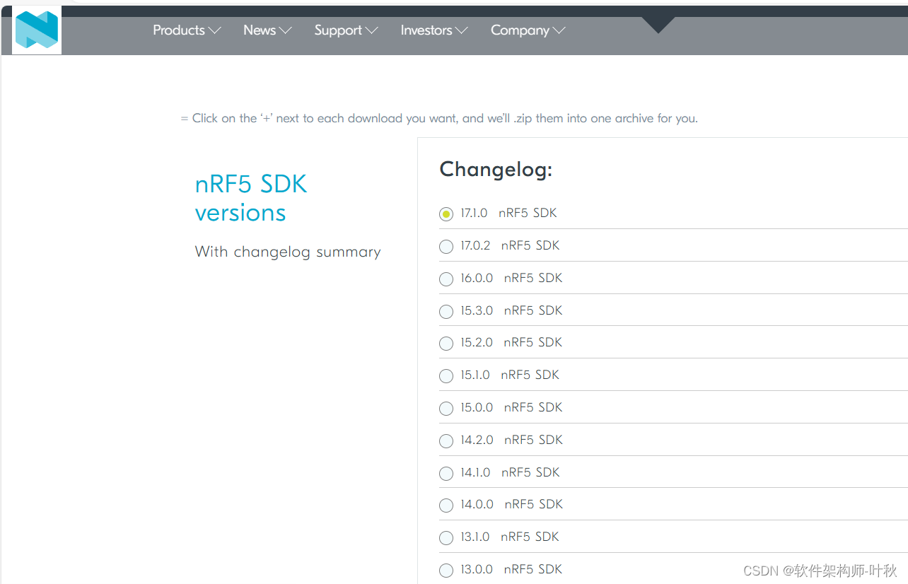Expand the Company chevron arrow
The height and width of the screenshot is (584, 908).
pyautogui.click(x=559, y=30)
